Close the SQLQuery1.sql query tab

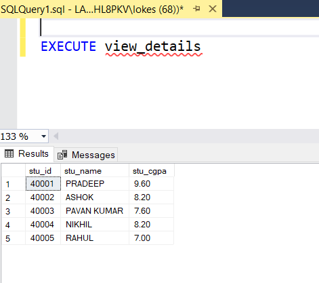point(213,9)
